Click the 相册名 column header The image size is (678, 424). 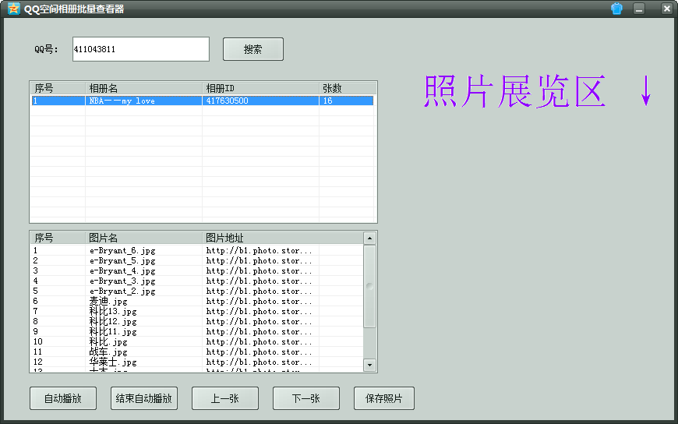coord(143,88)
